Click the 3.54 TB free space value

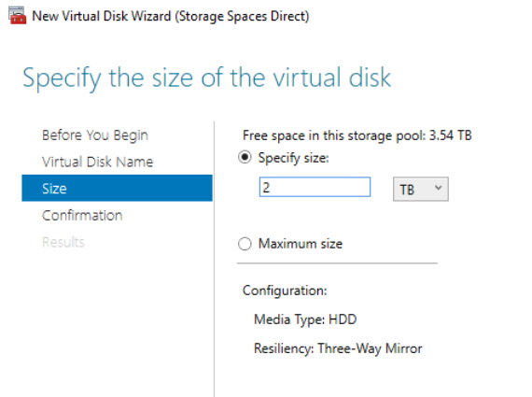(450, 135)
